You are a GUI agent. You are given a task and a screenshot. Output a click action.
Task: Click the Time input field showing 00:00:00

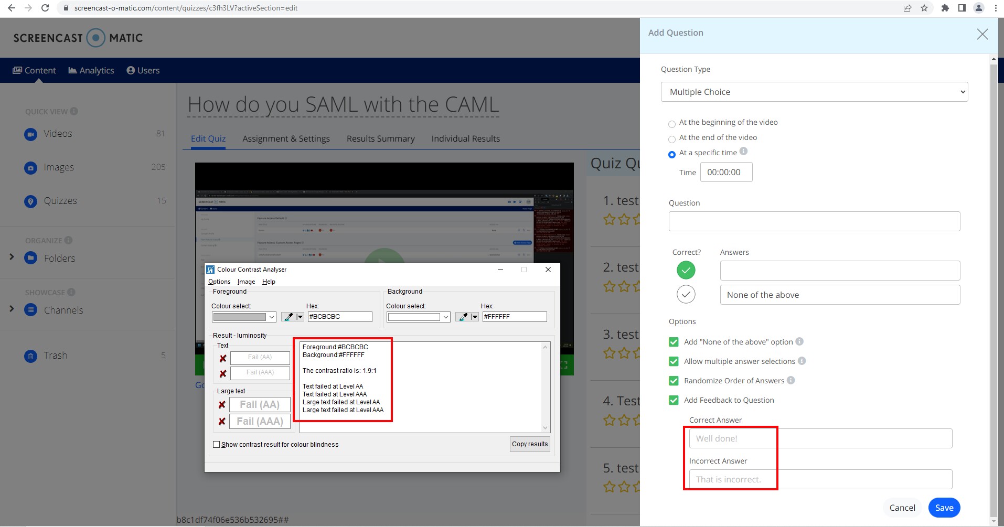(x=726, y=172)
